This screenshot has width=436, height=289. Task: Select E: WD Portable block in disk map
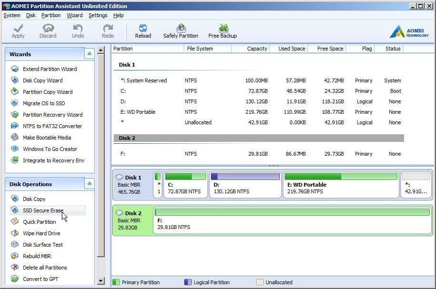(341, 185)
